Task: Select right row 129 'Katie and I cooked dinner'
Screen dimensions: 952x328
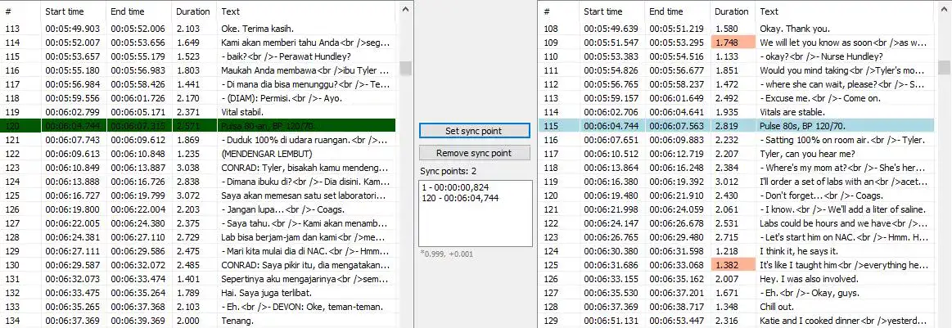Action: (737, 321)
